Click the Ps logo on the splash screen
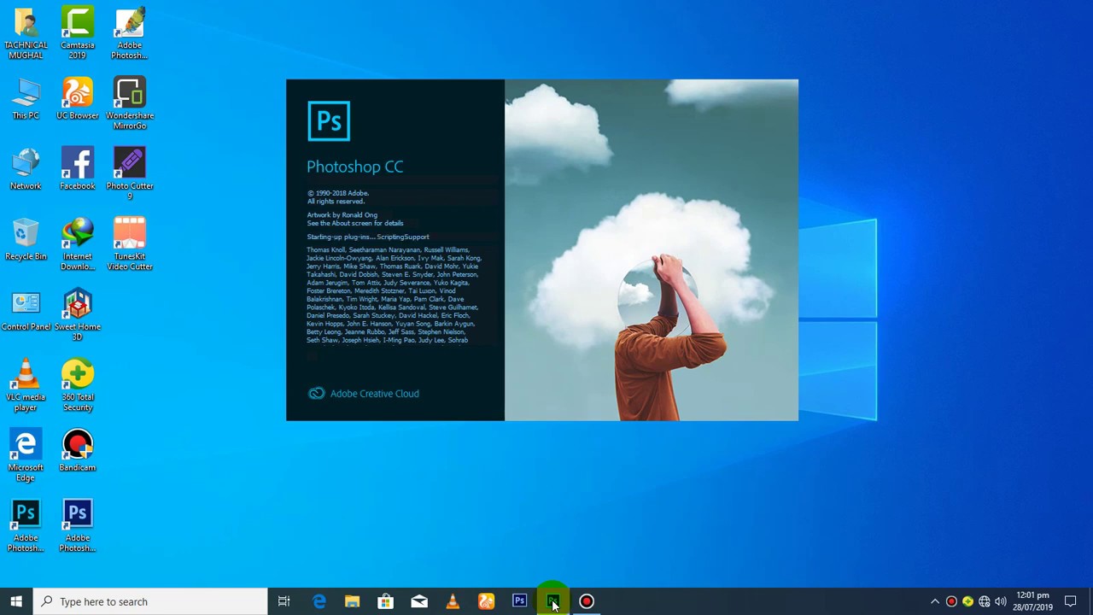The width and height of the screenshot is (1093, 615). coord(329,121)
